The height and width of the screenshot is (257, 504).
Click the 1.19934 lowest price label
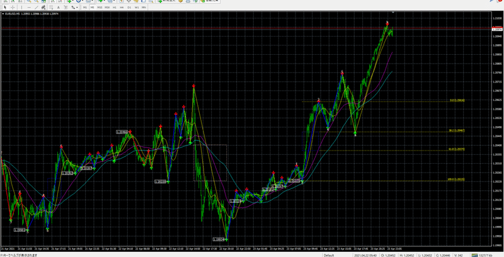219,239
